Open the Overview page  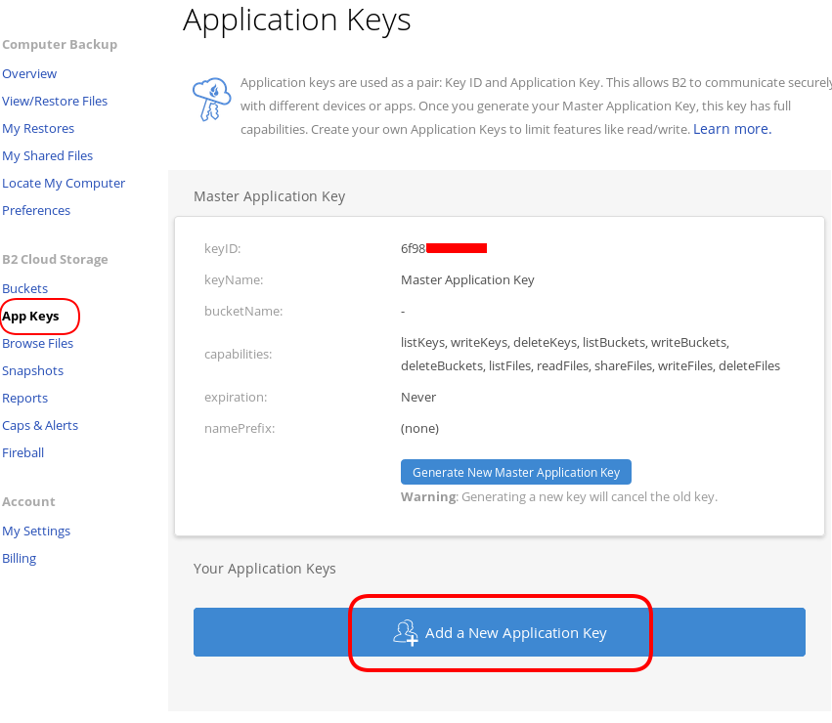click(29, 73)
